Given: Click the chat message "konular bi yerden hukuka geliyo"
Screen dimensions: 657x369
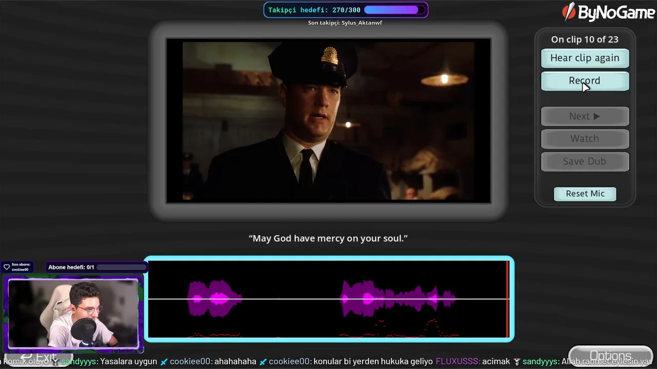Looking at the screenshot, I should point(373,361).
